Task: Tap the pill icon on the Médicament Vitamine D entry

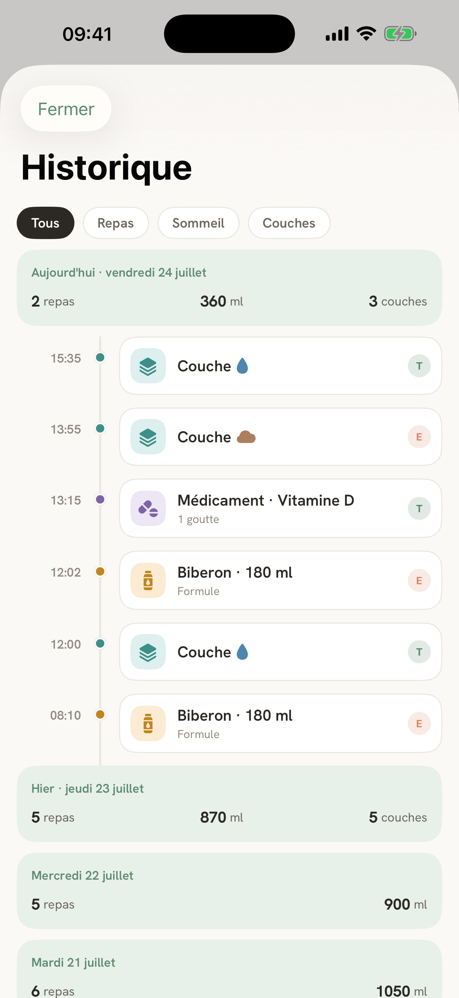Action: [148, 508]
